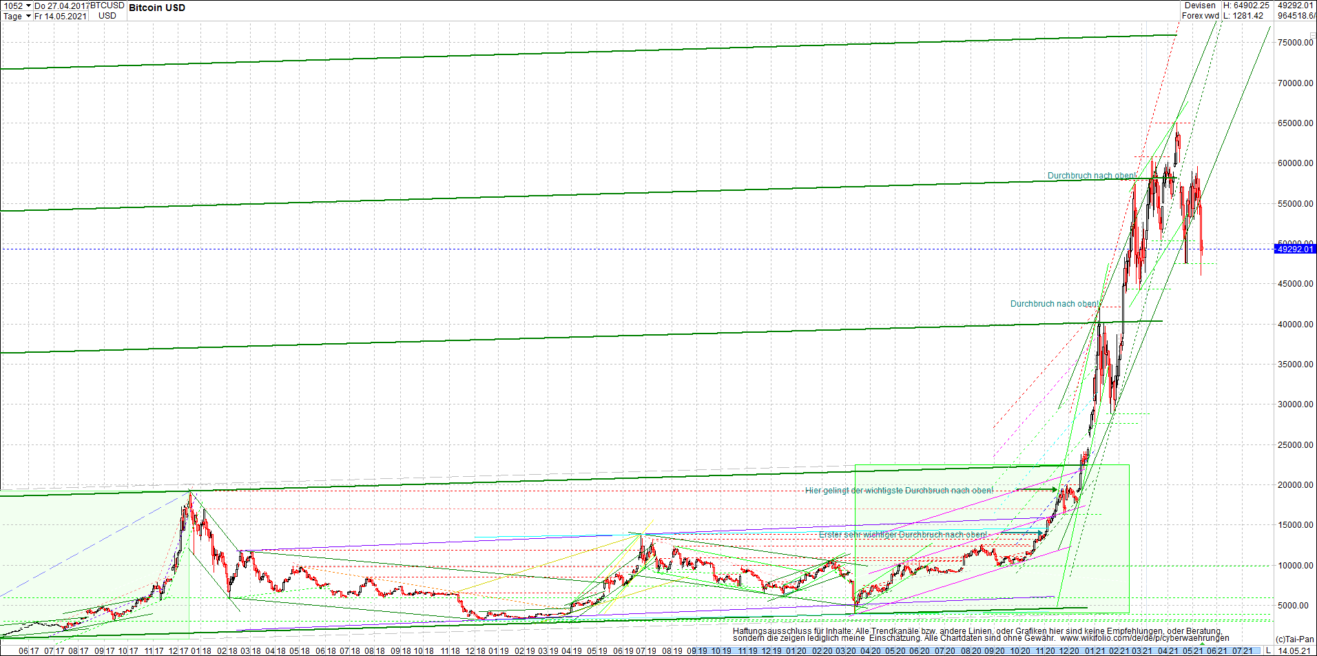The image size is (1317, 656).
Task: Click 'Erster sehr wichtiger Durchbruch' annotation
Action: tap(903, 535)
